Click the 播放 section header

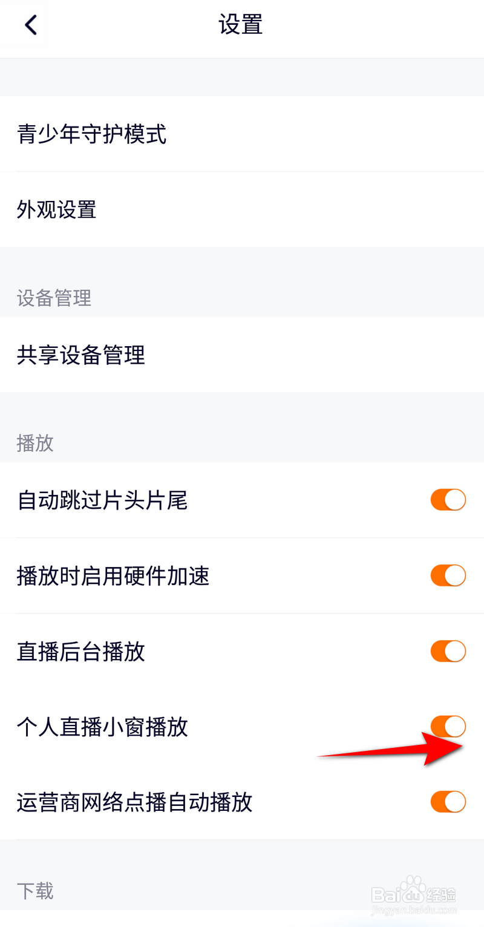click(x=35, y=443)
